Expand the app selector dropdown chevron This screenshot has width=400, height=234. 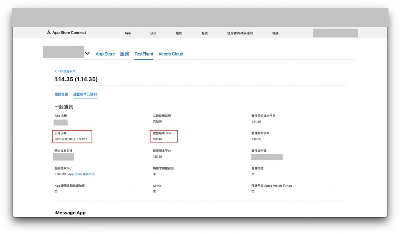(x=87, y=54)
